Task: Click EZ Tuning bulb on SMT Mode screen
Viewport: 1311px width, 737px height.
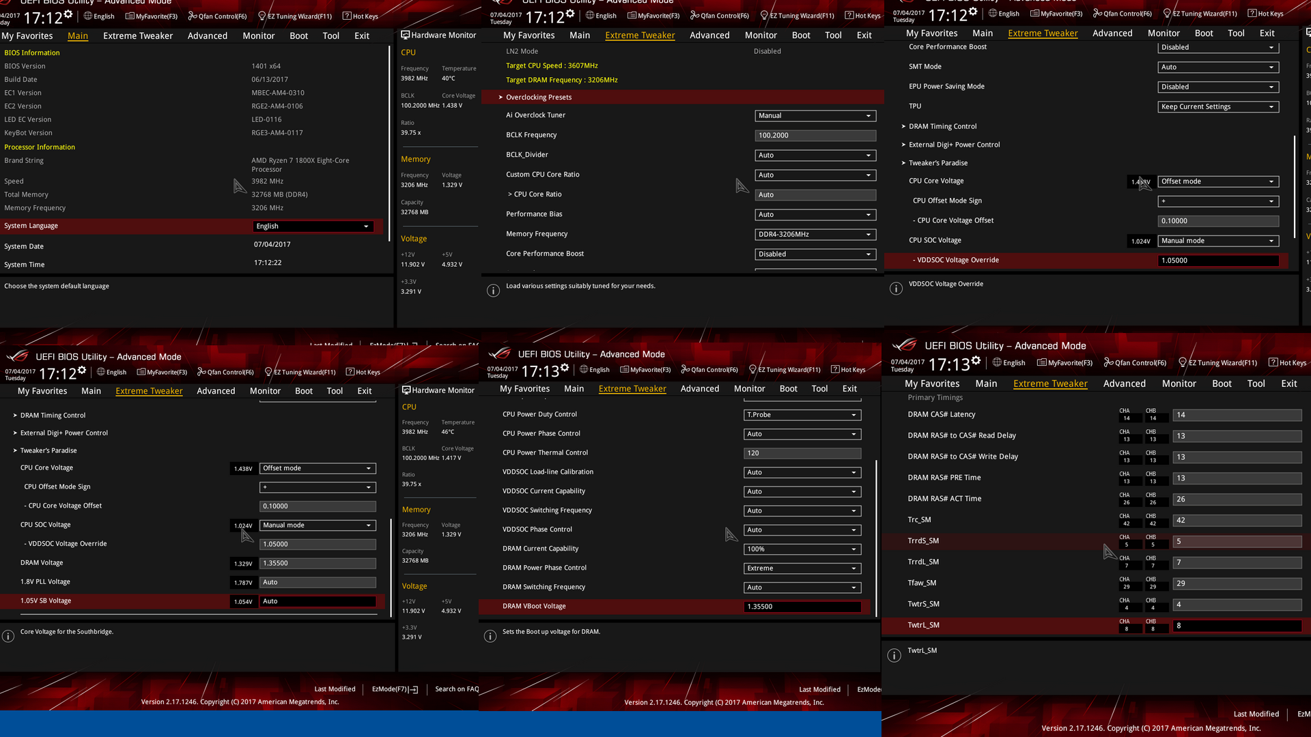Action: click(1167, 13)
